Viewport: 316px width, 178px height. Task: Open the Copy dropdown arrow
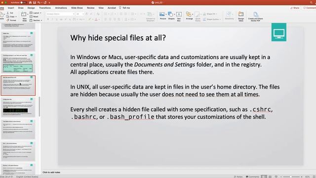[16, 17]
